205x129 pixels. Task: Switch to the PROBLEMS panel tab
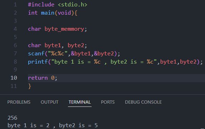click(x=19, y=102)
